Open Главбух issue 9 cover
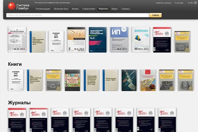Image resolution: width=198 pixels, height=132 pixels. tap(124, 120)
